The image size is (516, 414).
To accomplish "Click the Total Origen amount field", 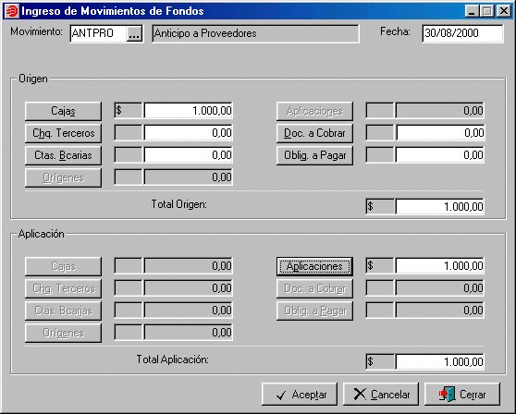I will [440, 207].
